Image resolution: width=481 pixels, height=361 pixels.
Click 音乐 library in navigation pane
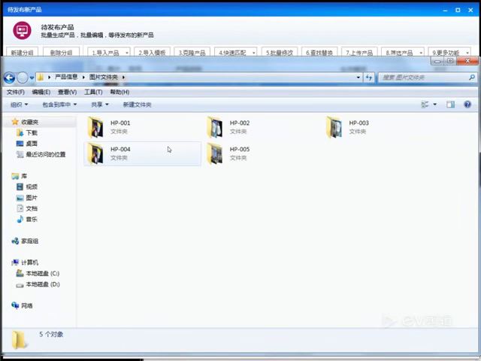[32, 220]
